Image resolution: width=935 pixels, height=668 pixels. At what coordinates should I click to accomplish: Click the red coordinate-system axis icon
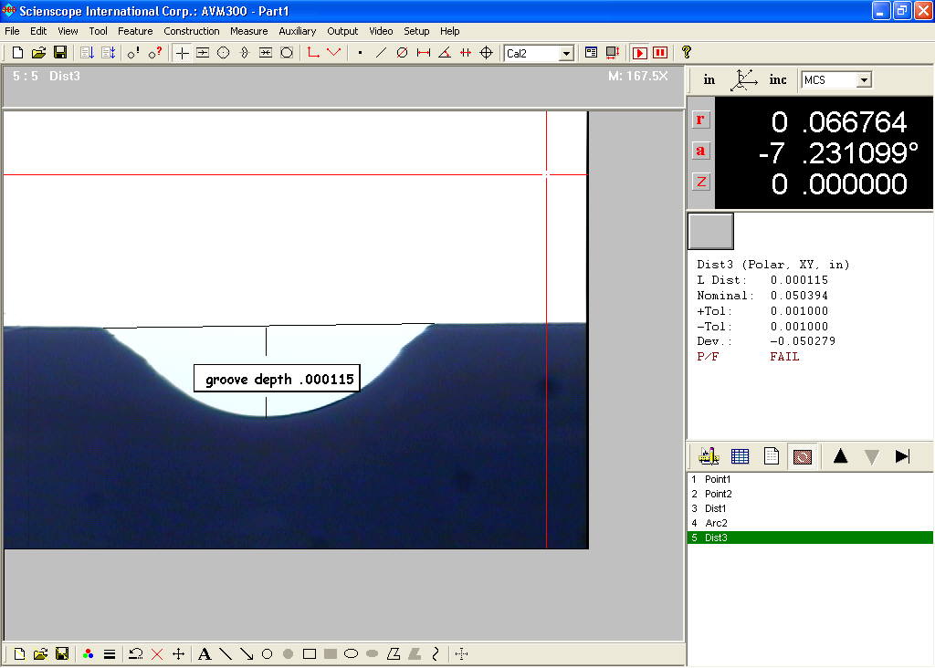pyautogui.click(x=313, y=52)
